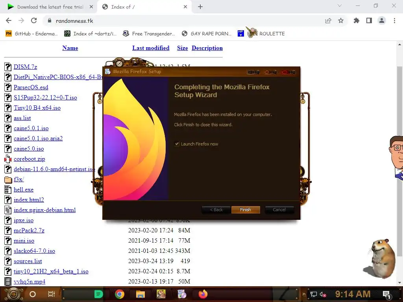Image resolution: width=403 pixels, height=302 pixels.
Task: Open ParsecOS.esd link
Action: tap(31, 87)
